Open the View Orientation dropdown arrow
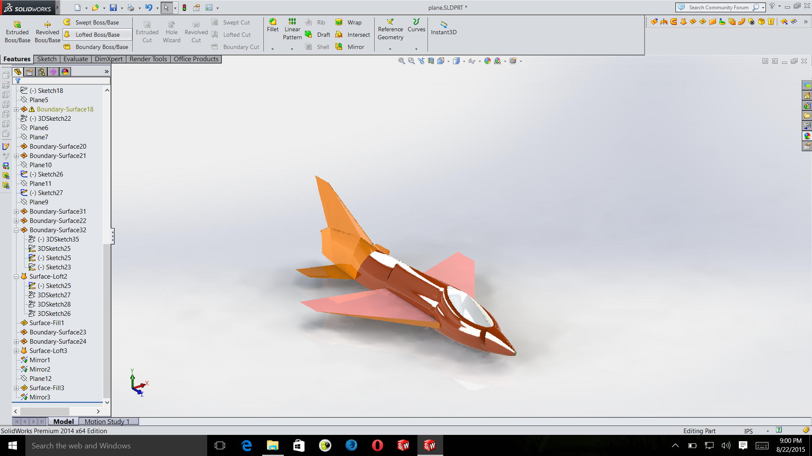The image size is (812, 456). (449, 61)
